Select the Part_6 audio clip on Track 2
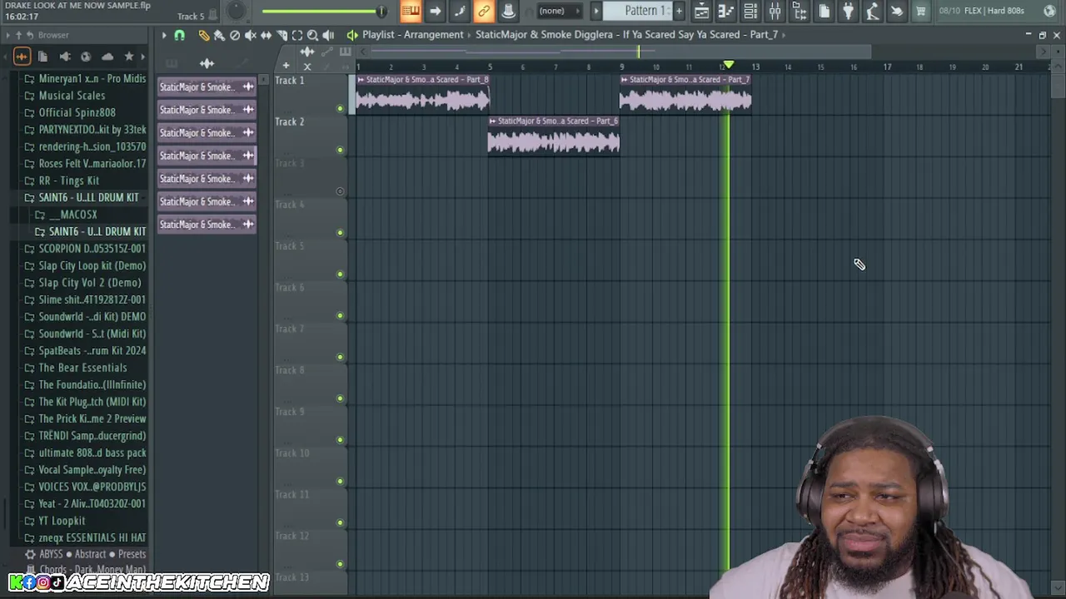Screen dimensions: 1066x599 (x=554, y=136)
